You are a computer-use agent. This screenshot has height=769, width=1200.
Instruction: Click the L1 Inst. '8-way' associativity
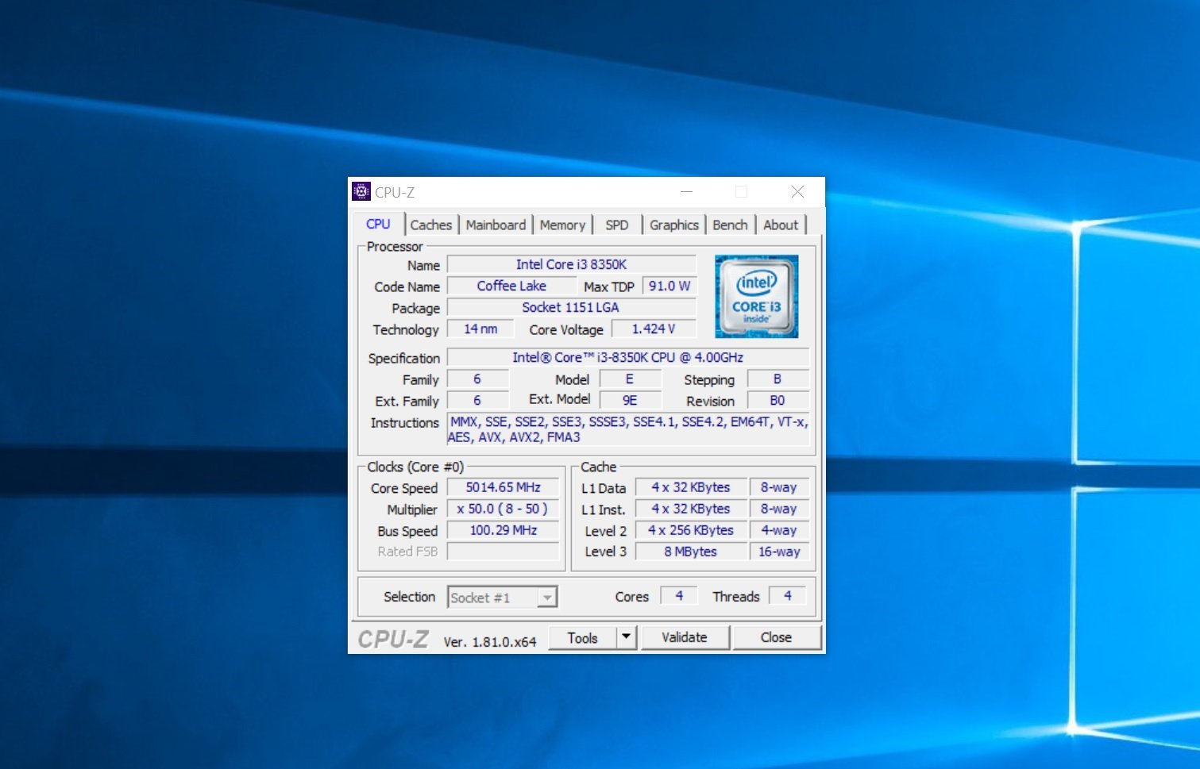pyautogui.click(x=778, y=509)
